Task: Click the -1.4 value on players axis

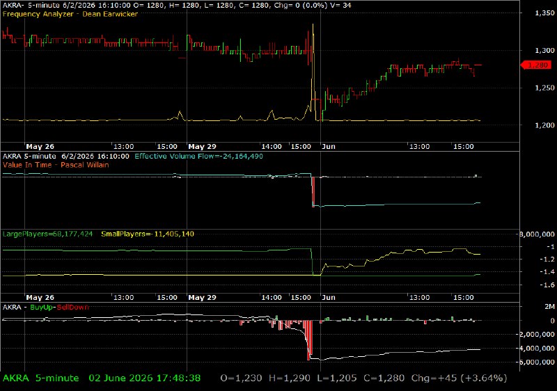Action: coord(547,272)
